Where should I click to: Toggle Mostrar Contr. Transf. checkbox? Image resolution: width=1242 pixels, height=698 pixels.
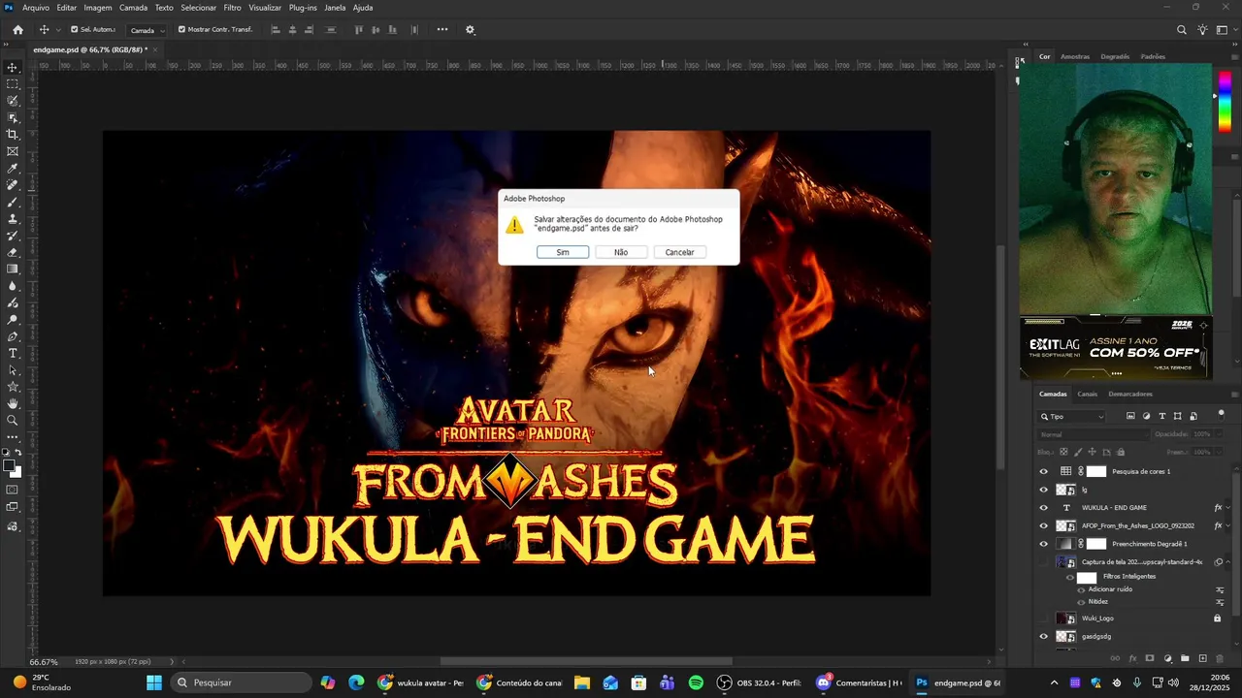tap(181, 29)
